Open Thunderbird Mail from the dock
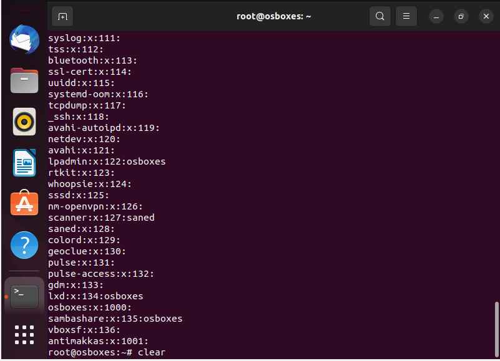The image size is (500, 361). [x=24, y=39]
